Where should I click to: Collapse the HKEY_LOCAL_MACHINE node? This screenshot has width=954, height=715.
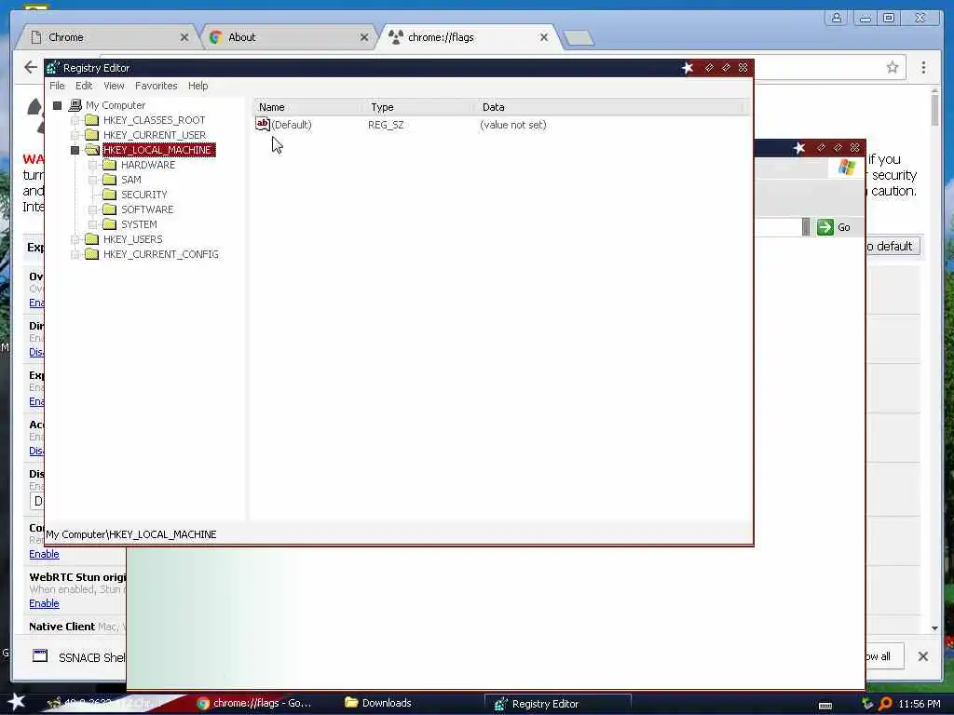pos(75,150)
